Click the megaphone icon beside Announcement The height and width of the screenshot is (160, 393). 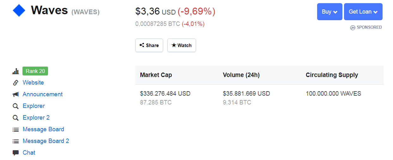pyautogui.click(x=15, y=94)
